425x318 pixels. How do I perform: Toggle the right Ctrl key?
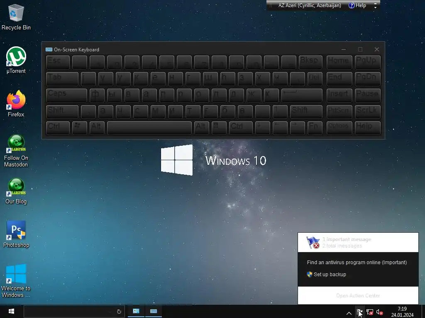point(241,128)
